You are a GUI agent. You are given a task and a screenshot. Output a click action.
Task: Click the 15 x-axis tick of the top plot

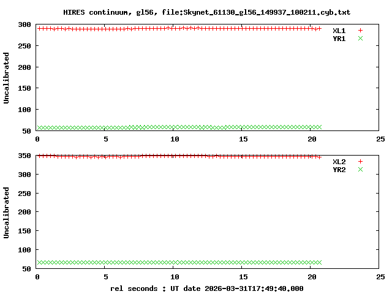[x=243, y=139]
